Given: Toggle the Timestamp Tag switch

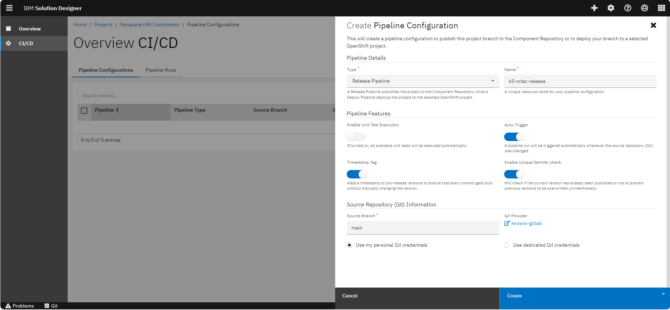Looking at the screenshot, I should [x=357, y=174].
